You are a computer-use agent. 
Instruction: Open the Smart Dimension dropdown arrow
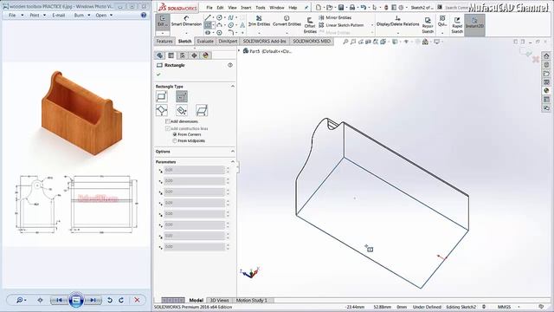(186, 33)
